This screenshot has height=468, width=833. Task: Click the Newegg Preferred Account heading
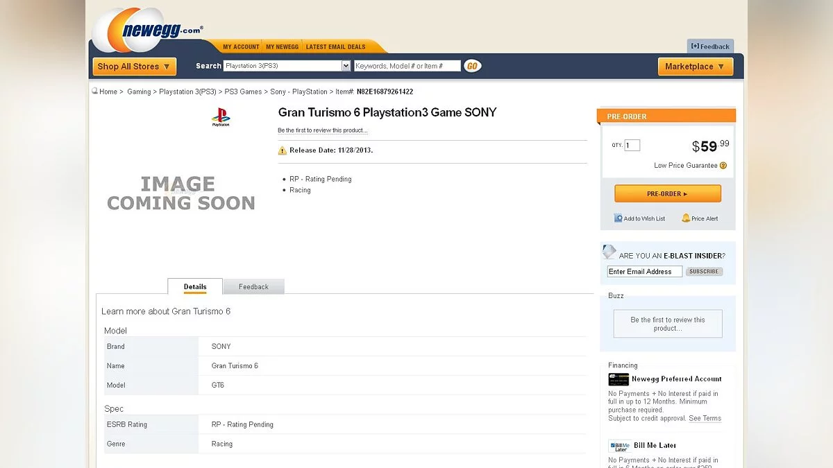677,379
